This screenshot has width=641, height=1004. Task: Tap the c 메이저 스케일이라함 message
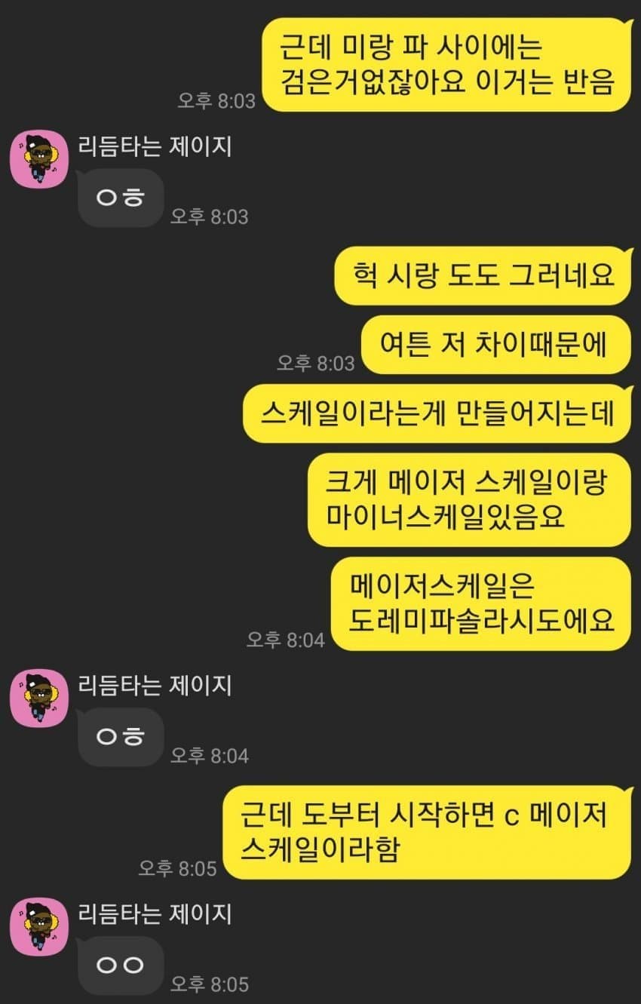[x=428, y=833]
